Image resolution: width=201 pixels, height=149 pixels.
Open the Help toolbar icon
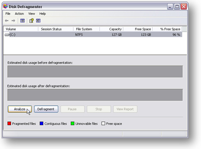click(x=31, y=21)
